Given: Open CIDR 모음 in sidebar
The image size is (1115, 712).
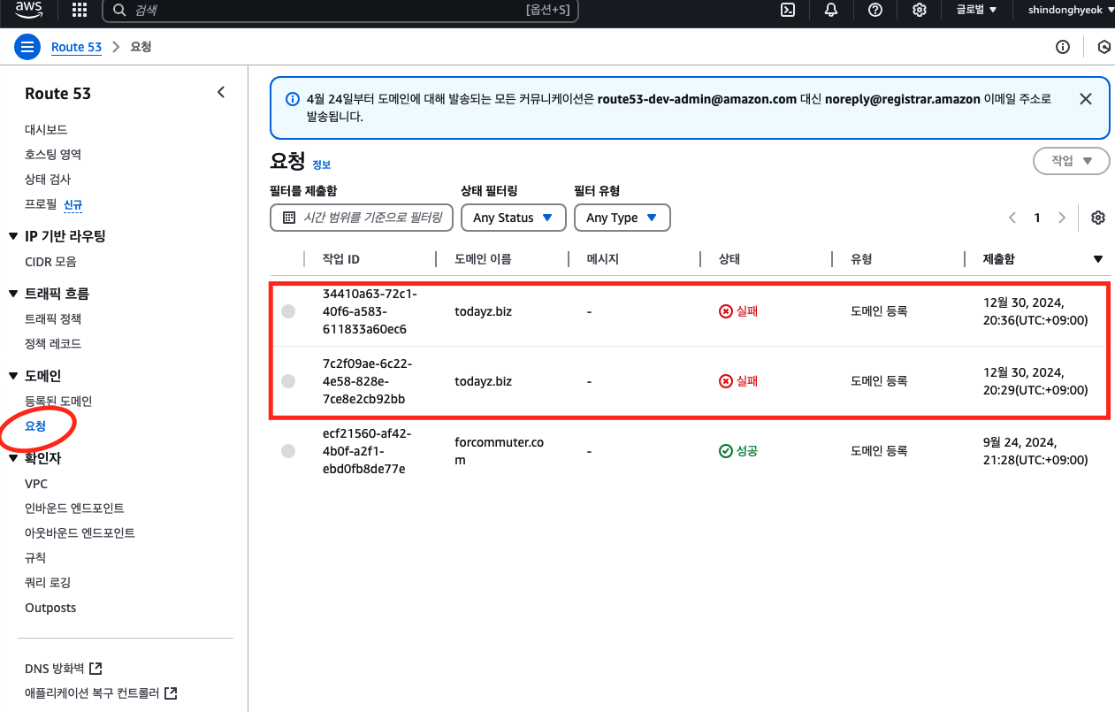Looking at the screenshot, I should tap(50, 262).
